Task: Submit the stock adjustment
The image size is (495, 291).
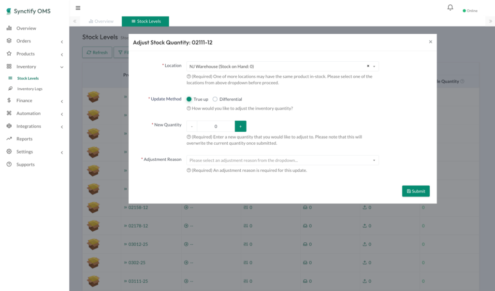Action: coord(416,191)
